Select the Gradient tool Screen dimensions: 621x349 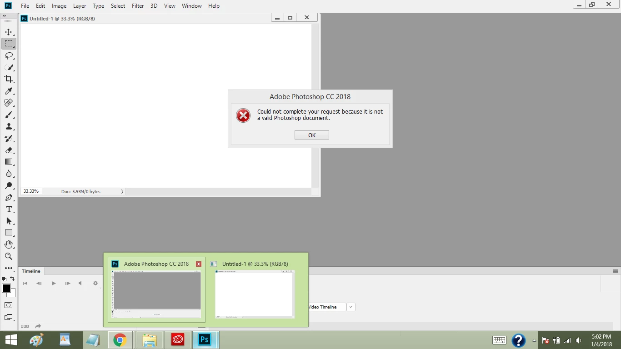tap(9, 162)
